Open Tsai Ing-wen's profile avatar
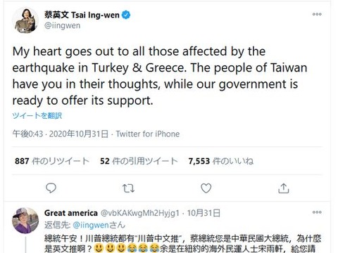 [x=25, y=20]
